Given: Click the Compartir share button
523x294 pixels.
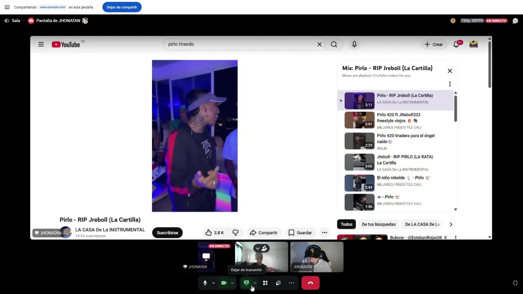Looking at the screenshot, I should coord(264,233).
